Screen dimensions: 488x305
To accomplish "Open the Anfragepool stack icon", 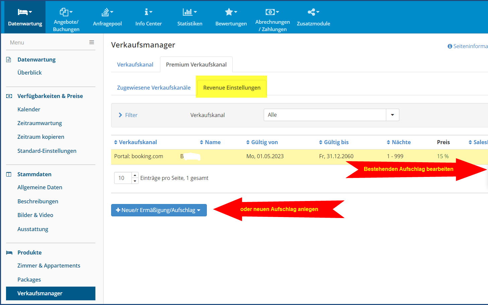I will [107, 12].
